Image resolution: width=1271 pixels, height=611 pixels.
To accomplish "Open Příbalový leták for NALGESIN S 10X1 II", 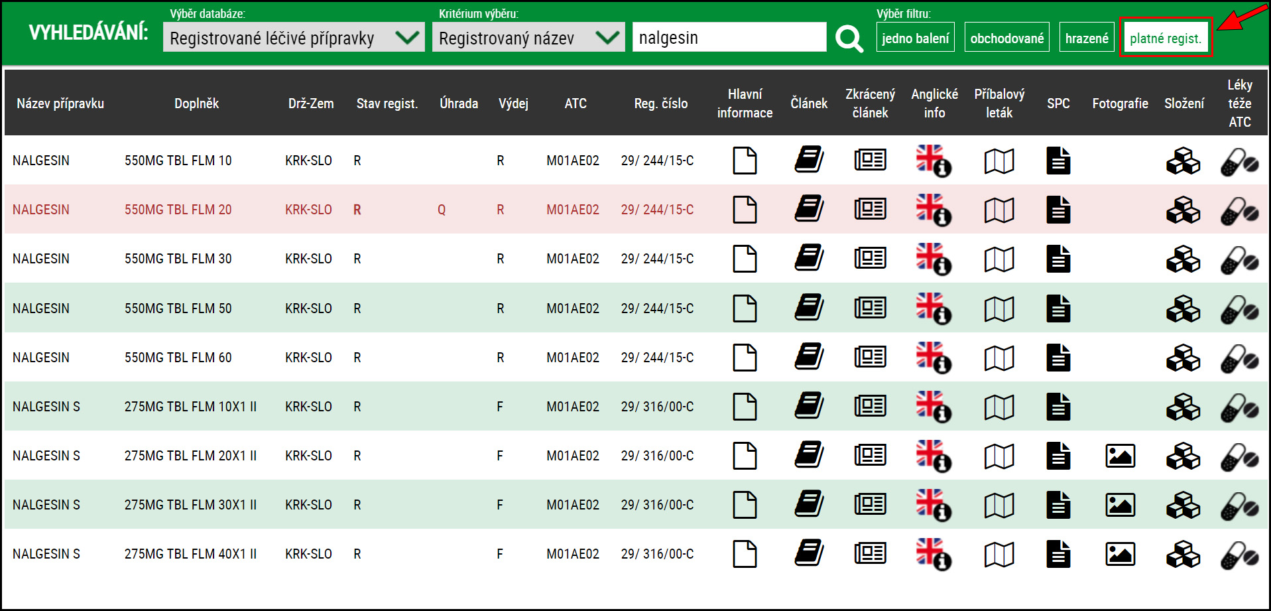I will click(x=999, y=407).
